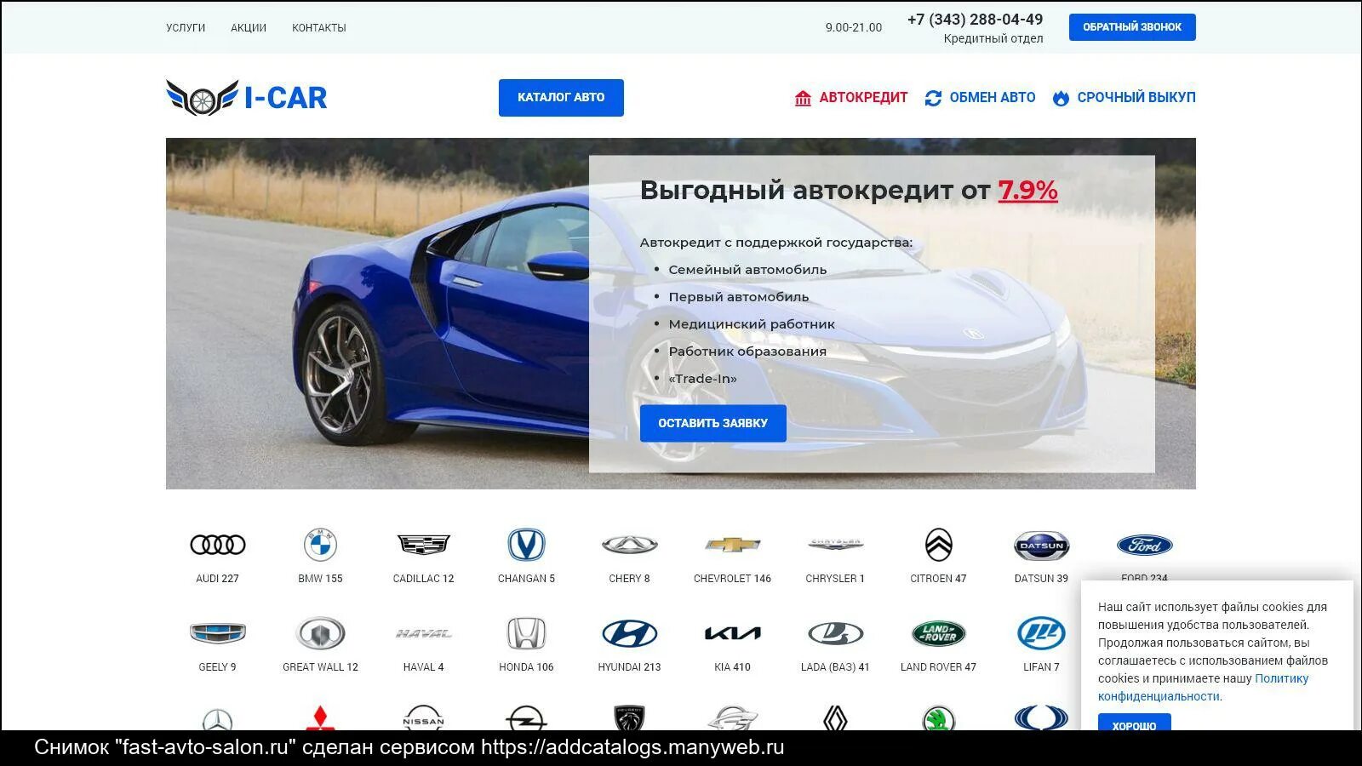Screen dimensions: 1362x766
Task: Click the CADILLAC 12 label
Action: tap(424, 579)
